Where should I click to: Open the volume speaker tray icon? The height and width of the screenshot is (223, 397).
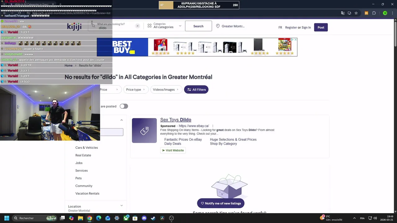pos(375,218)
